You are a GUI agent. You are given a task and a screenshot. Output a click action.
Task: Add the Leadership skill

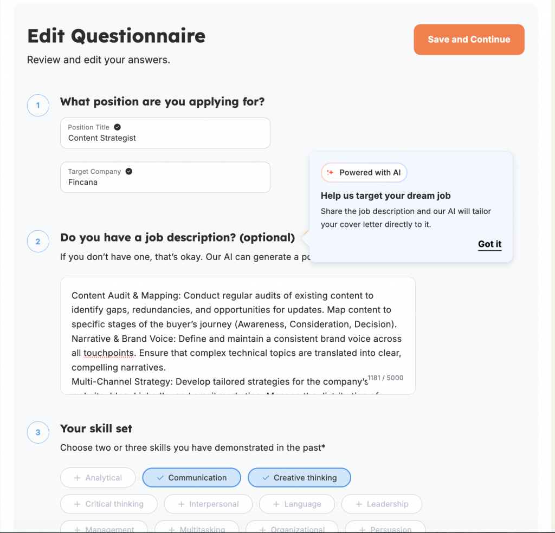382,504
